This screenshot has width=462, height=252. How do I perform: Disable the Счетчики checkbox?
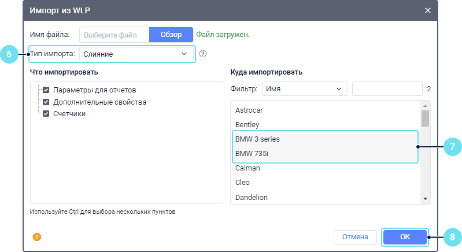[x=46, y=113]
